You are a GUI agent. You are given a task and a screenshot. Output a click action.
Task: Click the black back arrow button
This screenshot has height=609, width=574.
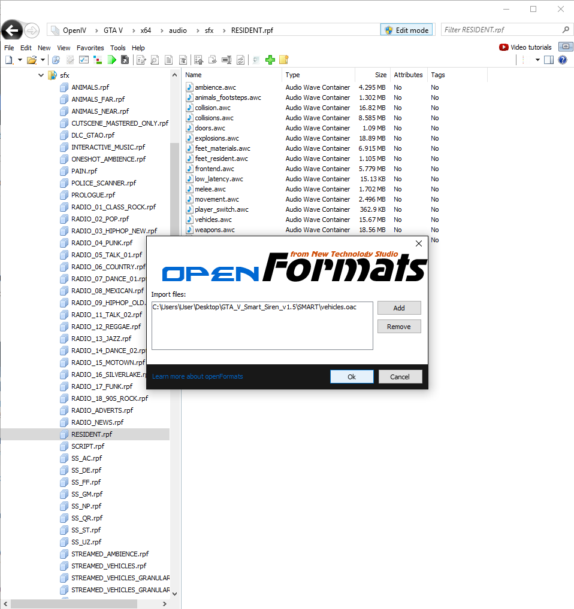pos(11,30)
